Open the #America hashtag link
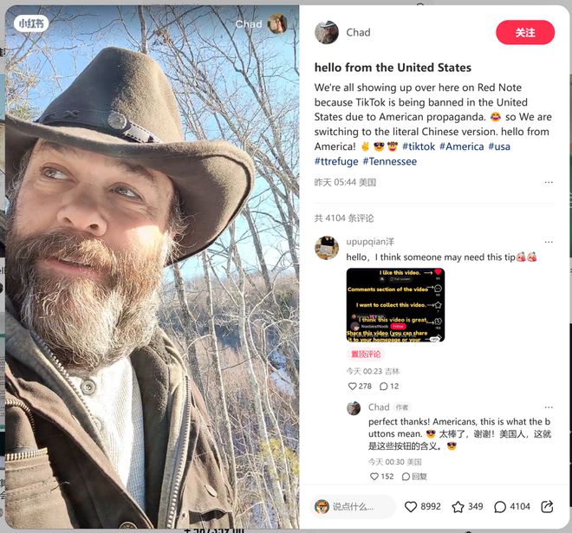Screen dimensions: 572x533 461,146
